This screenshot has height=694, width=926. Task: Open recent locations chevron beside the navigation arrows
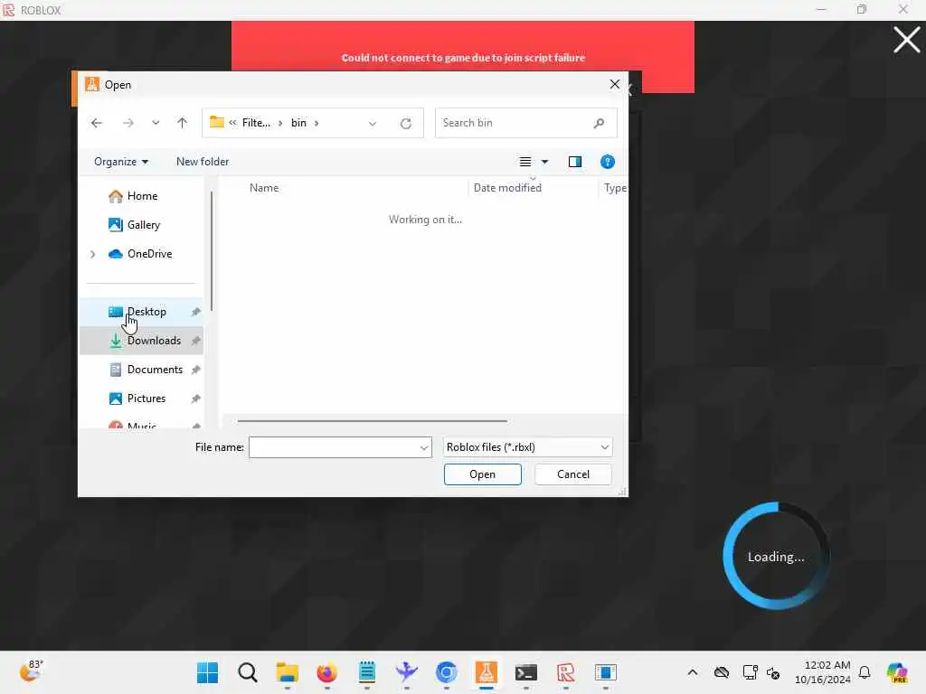[x=156, y=123]
